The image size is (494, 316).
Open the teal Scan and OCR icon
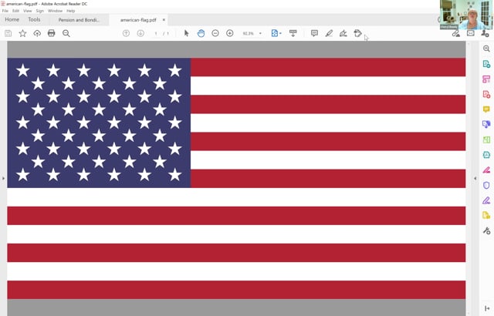(x=486, y=155)
